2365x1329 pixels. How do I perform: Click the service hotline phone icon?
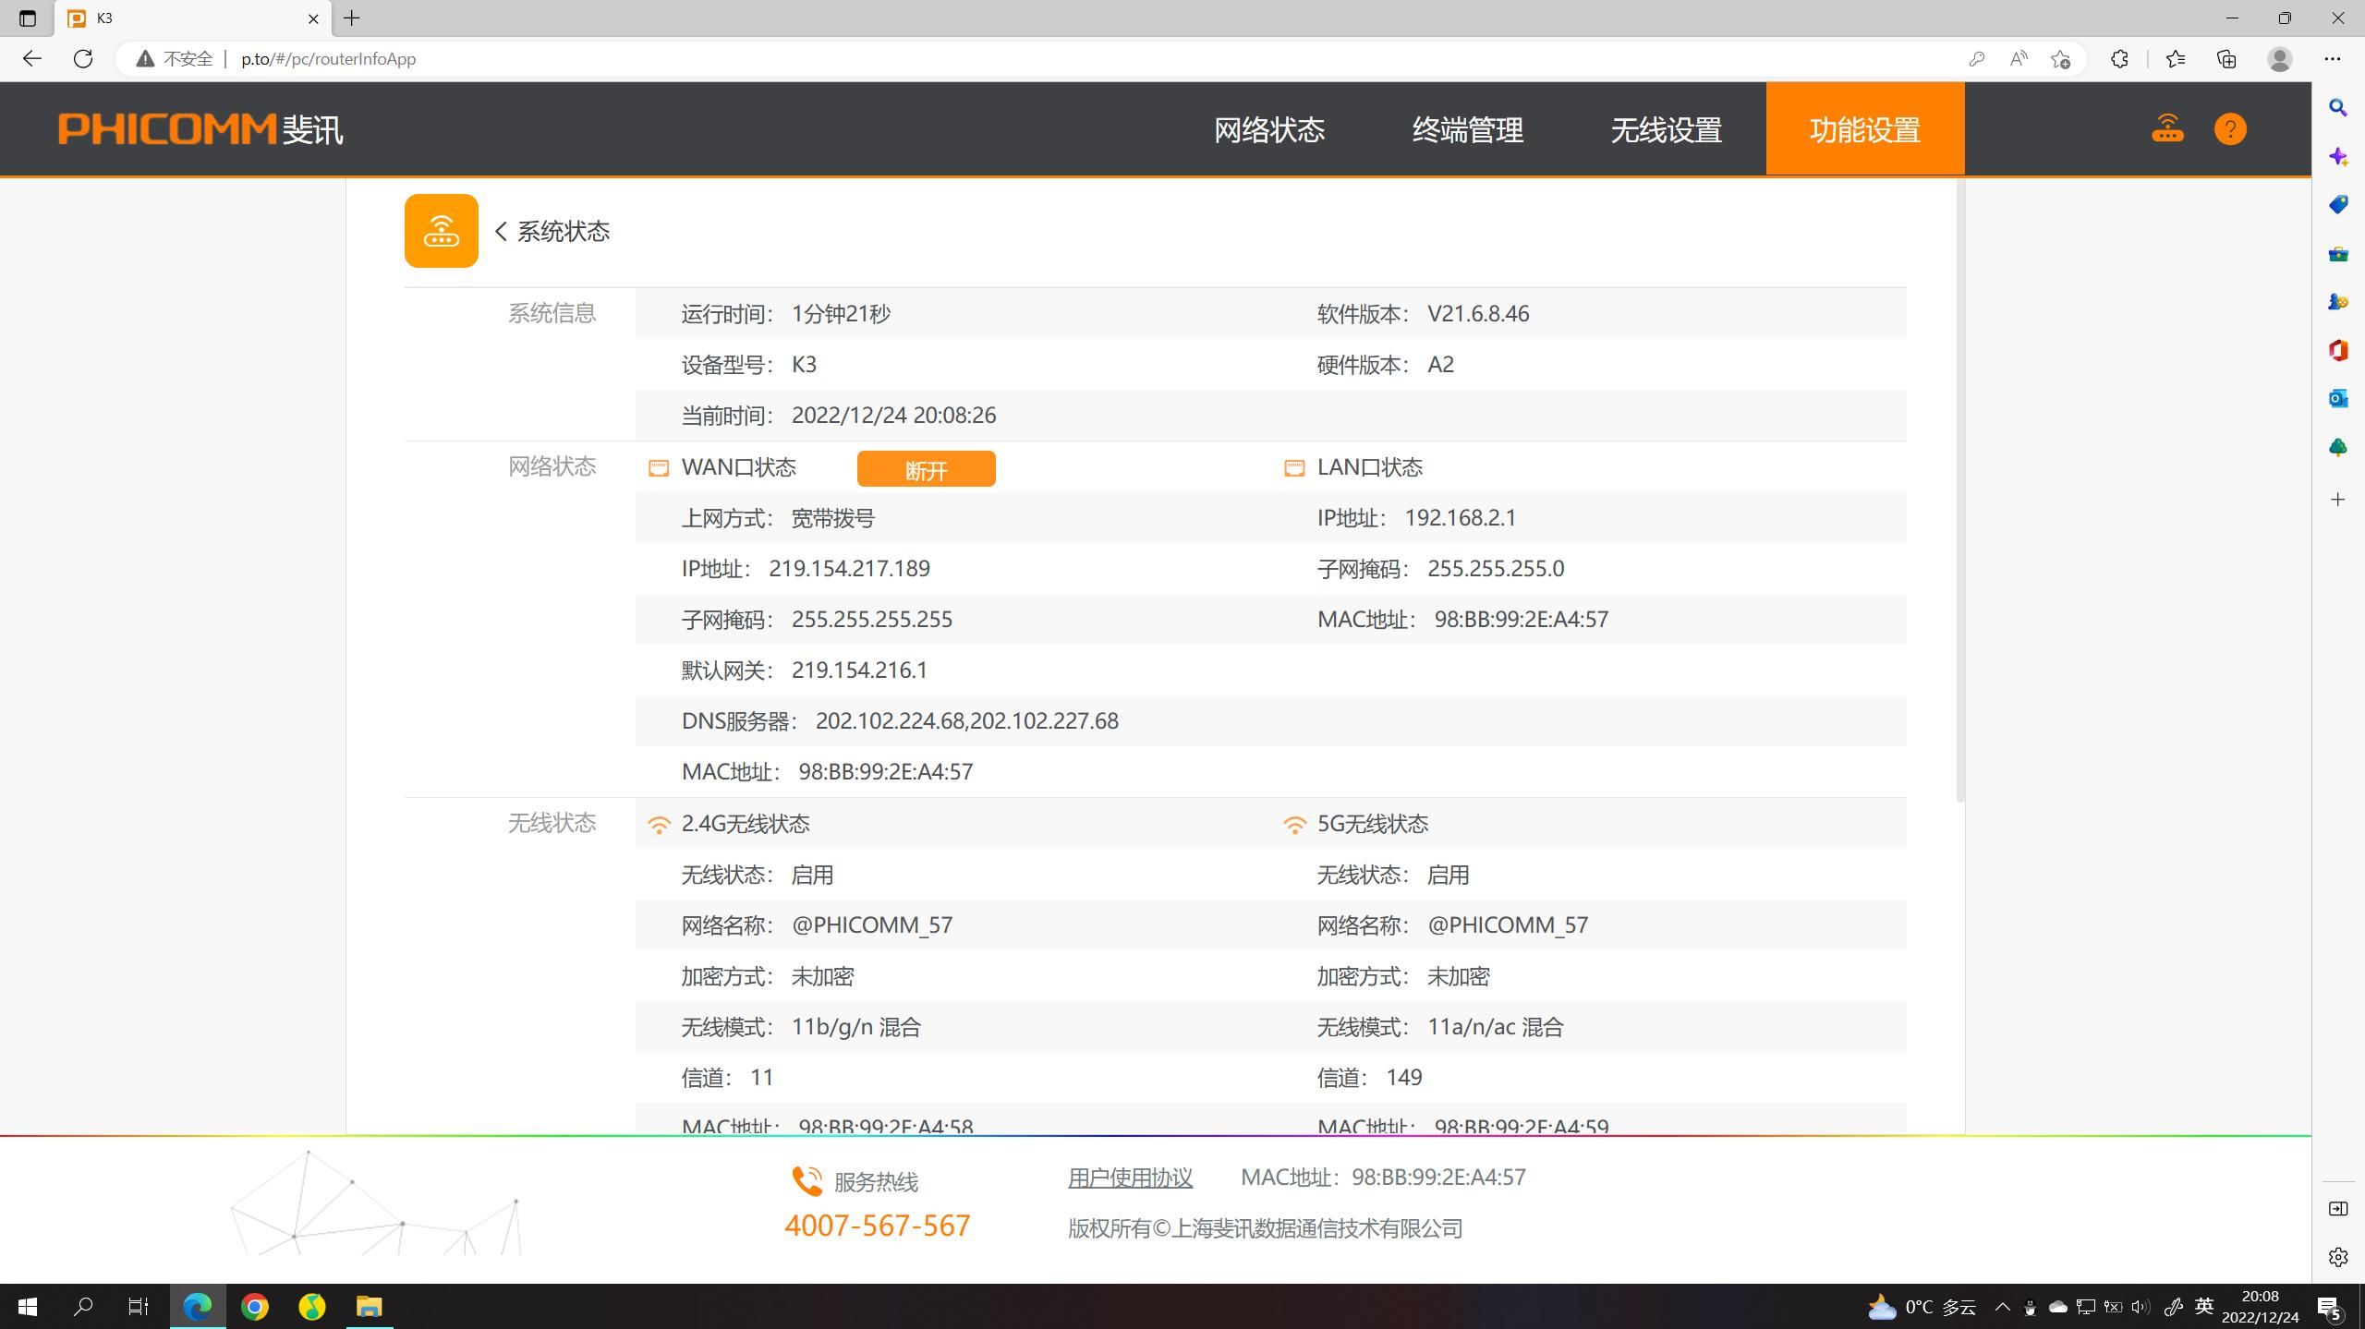807,1181
